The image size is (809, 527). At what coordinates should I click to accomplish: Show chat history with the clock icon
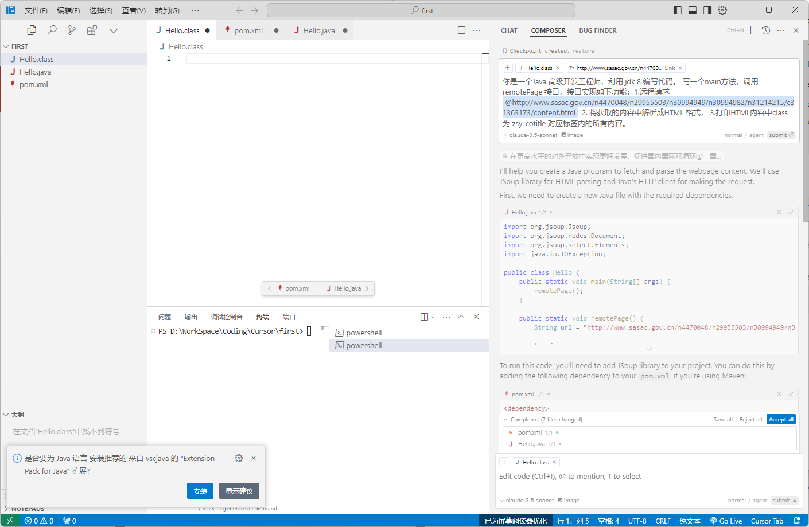pyautogui.click(x=766, y=30)
